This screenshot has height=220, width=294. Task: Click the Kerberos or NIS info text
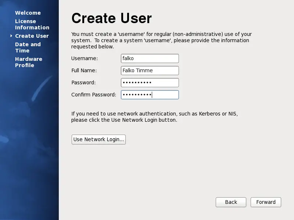click(154, 117)
